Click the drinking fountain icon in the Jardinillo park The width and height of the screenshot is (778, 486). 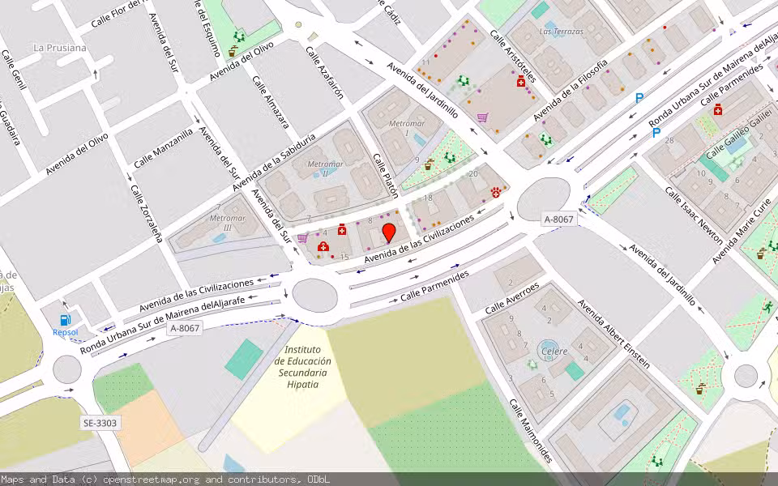(x=429, y=164)
